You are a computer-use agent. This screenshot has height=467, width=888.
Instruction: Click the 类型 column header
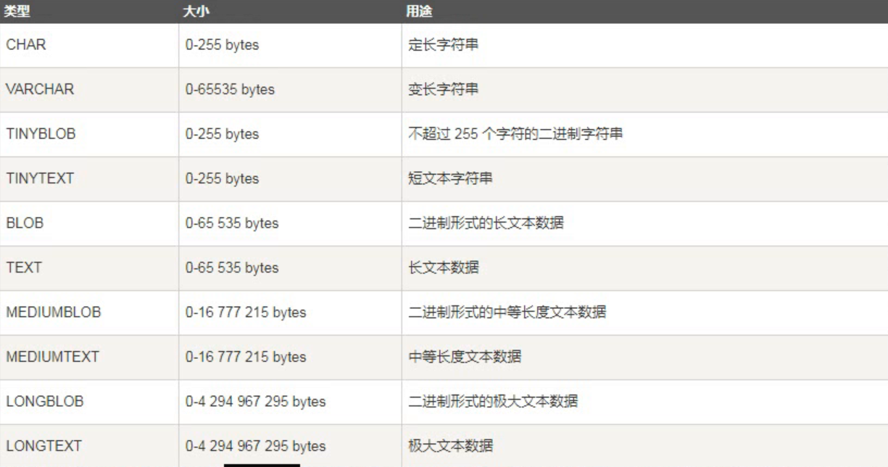(14, 11)
